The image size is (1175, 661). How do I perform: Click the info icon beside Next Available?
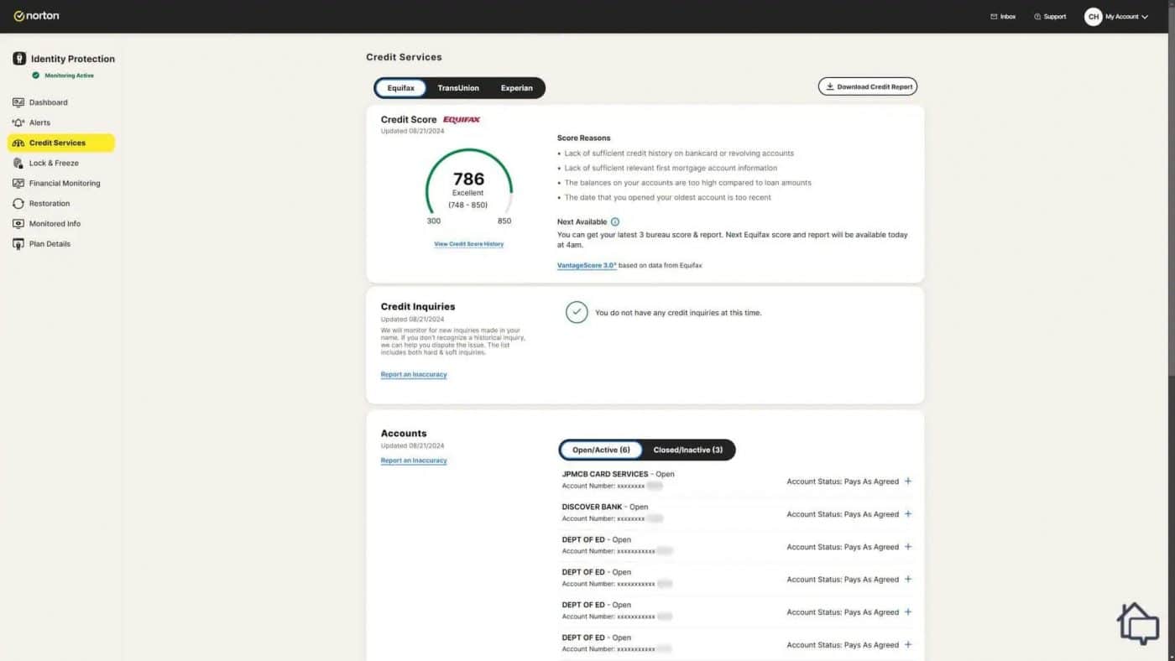pos(615,221)
